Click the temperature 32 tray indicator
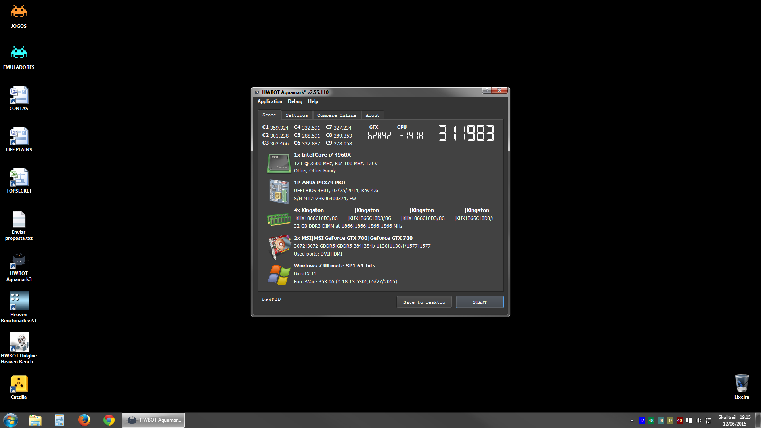This screenshot has width=761, height=428. 641,420
